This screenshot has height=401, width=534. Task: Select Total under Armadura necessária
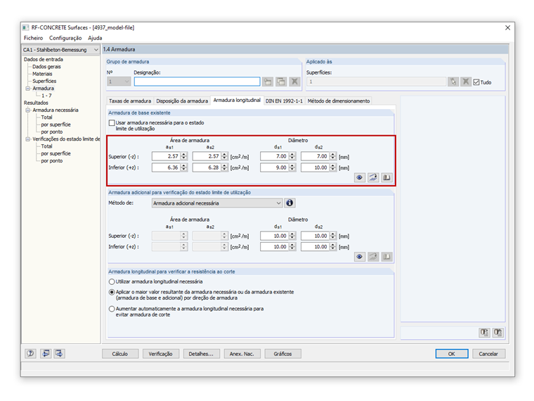click(x=46, y=117)
